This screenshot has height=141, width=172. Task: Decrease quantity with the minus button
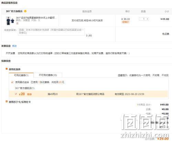141,19
